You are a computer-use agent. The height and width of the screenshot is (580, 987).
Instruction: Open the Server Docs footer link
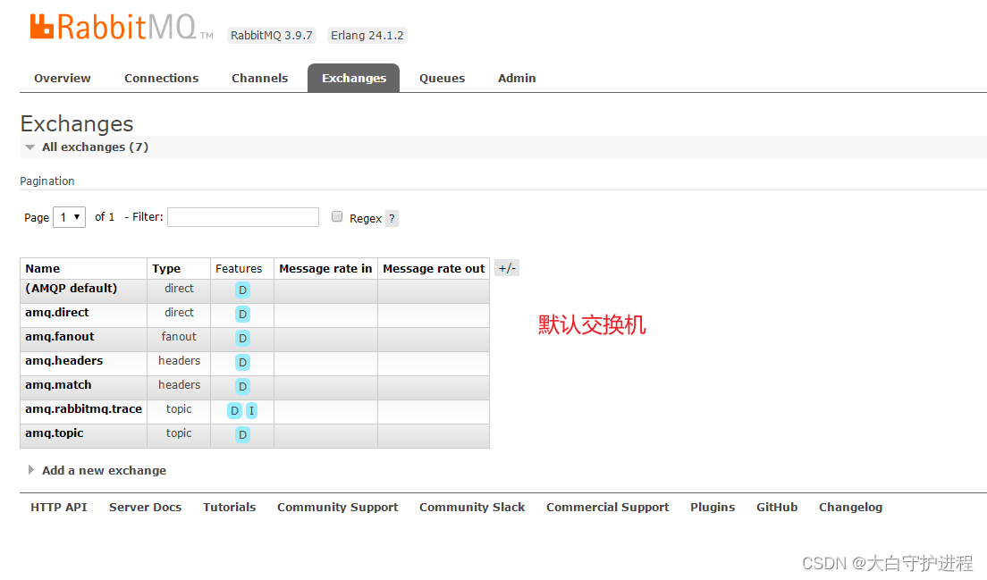pyautogui.click(x=145, y=507)
